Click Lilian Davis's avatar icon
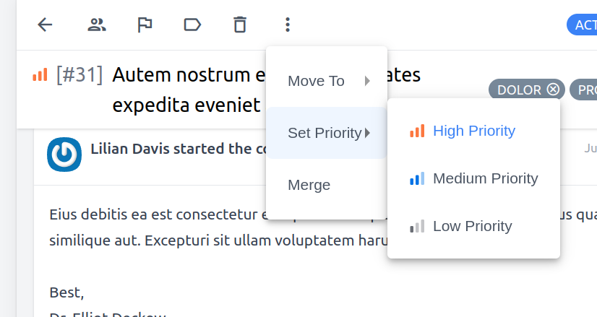The image size is (597, 317). (x=64, y=155)
